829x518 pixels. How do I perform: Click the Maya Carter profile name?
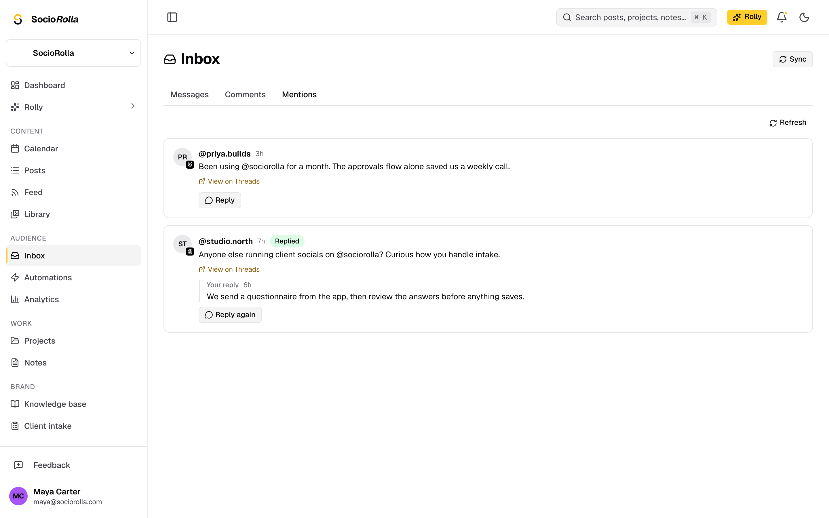tap(57, 492)
